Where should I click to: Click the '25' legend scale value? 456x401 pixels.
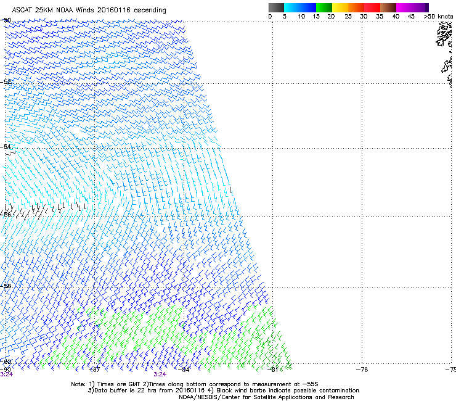(348, 17)
